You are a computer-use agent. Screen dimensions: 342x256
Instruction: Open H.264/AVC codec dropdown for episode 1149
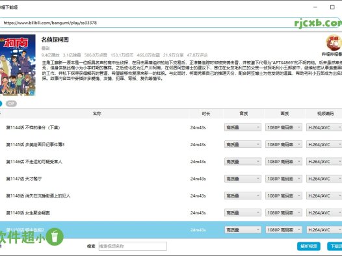324,212
